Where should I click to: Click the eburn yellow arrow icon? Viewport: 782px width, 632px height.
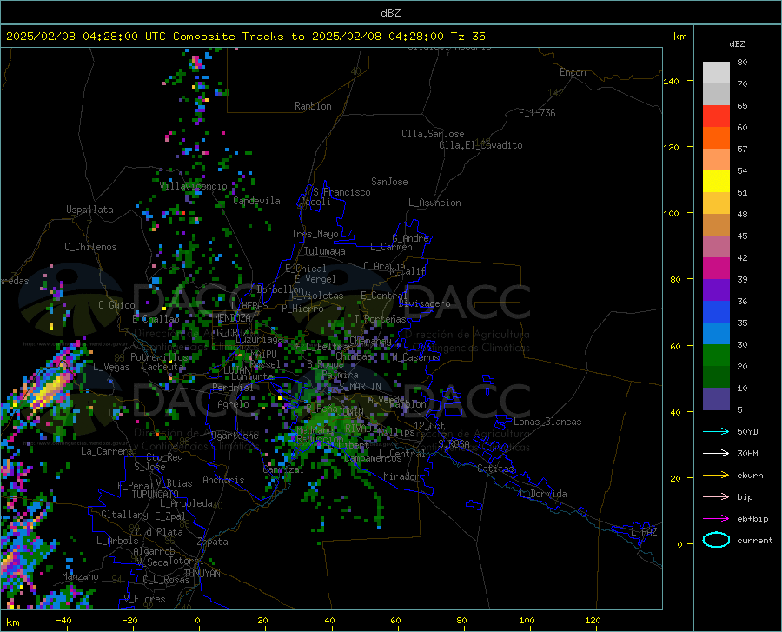(716, 475)
